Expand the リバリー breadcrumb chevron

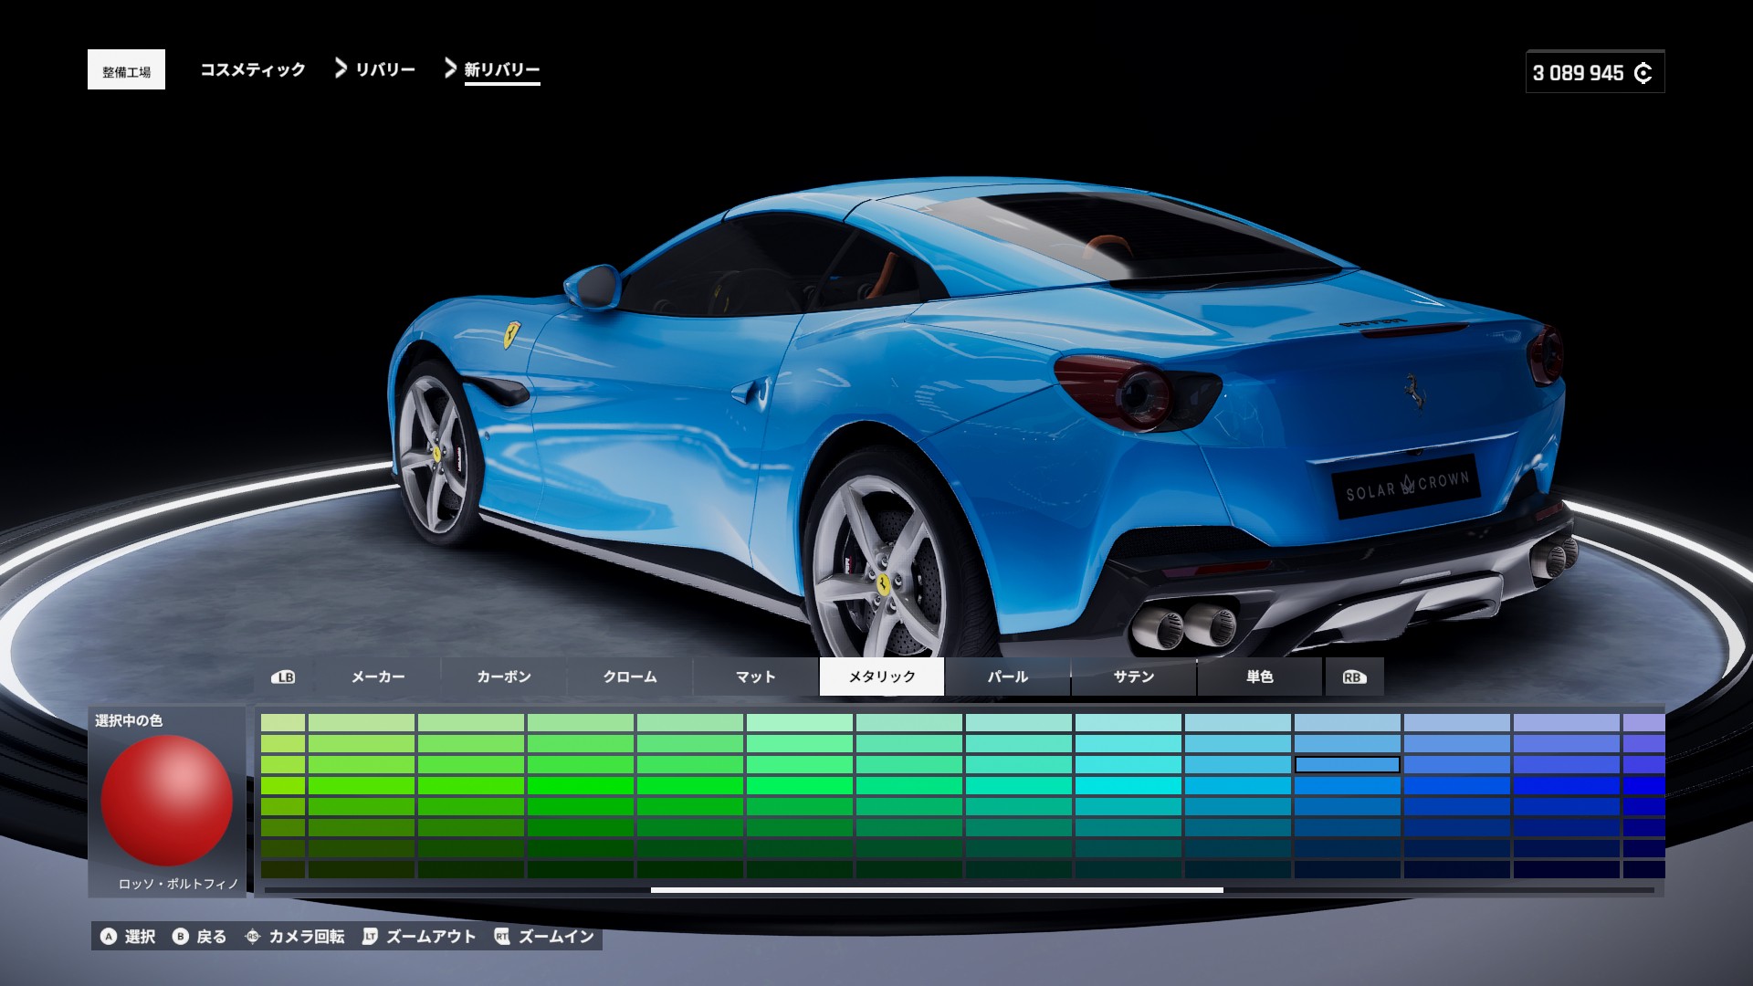coord(341,68)
